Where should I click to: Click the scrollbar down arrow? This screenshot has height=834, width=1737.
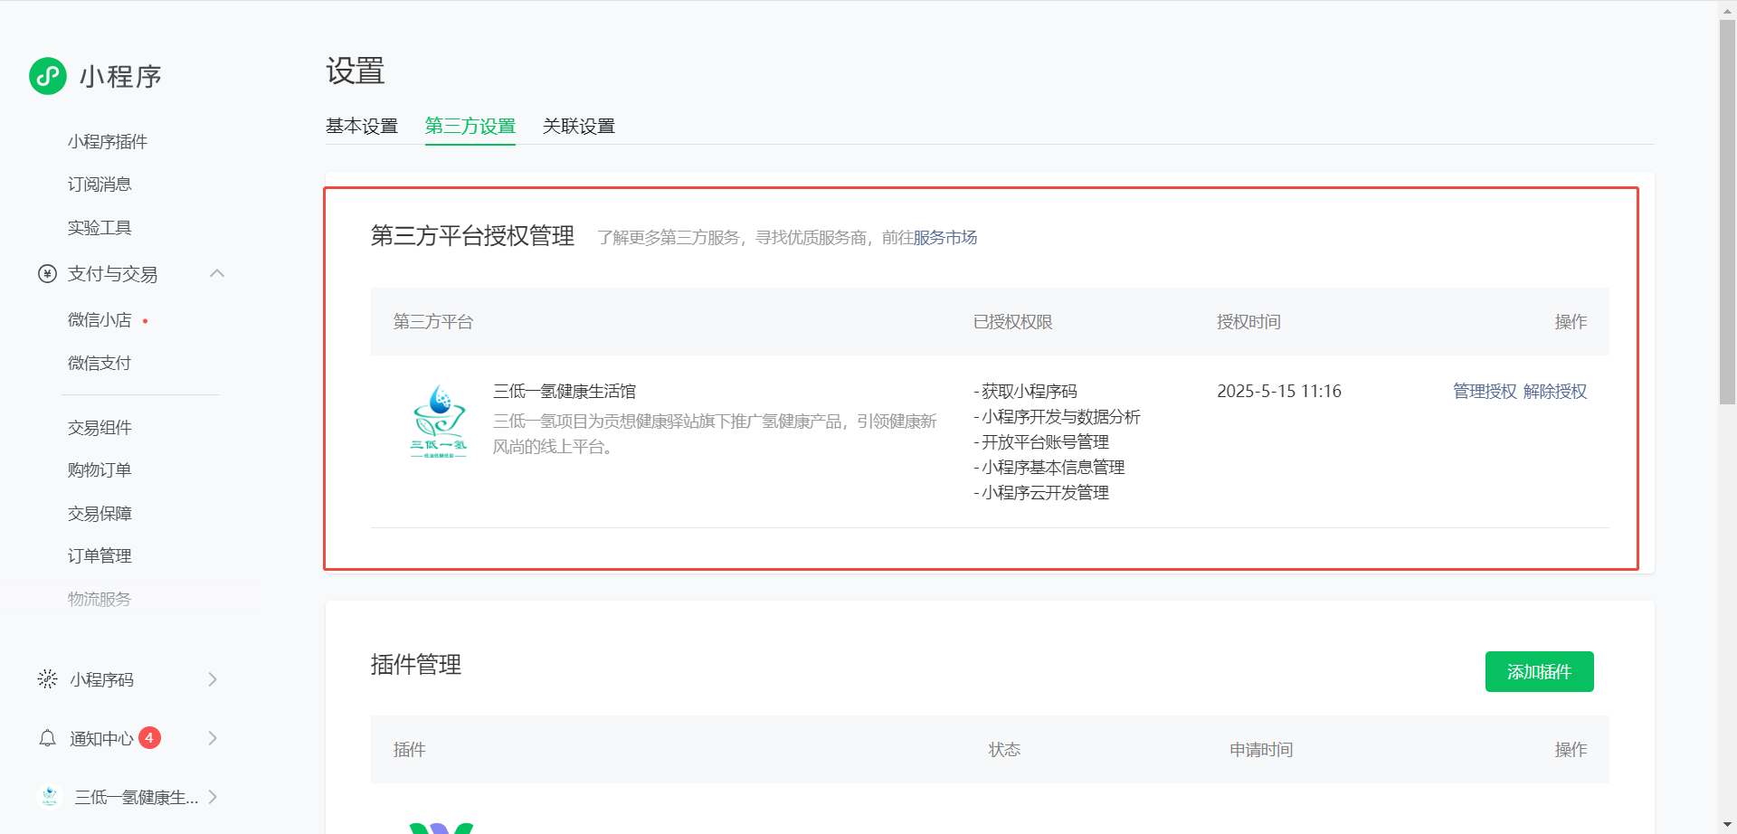click(x=1727, y=826)
